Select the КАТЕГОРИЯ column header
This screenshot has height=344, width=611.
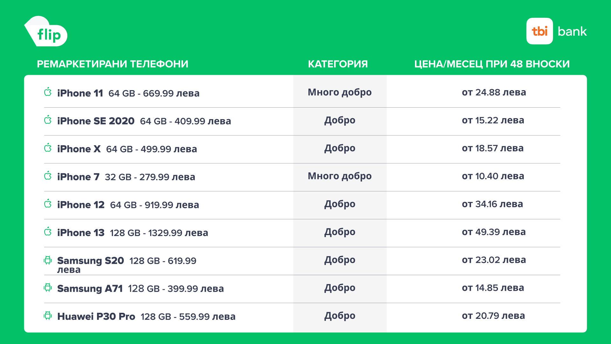338,64
